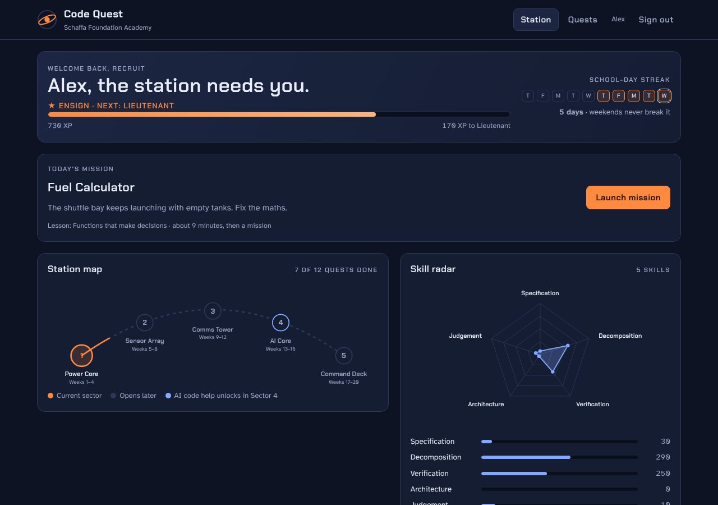The image size is (718, 505).
Task: Click the star icon beside Ensign rank
Action: (x=52, y=105)
